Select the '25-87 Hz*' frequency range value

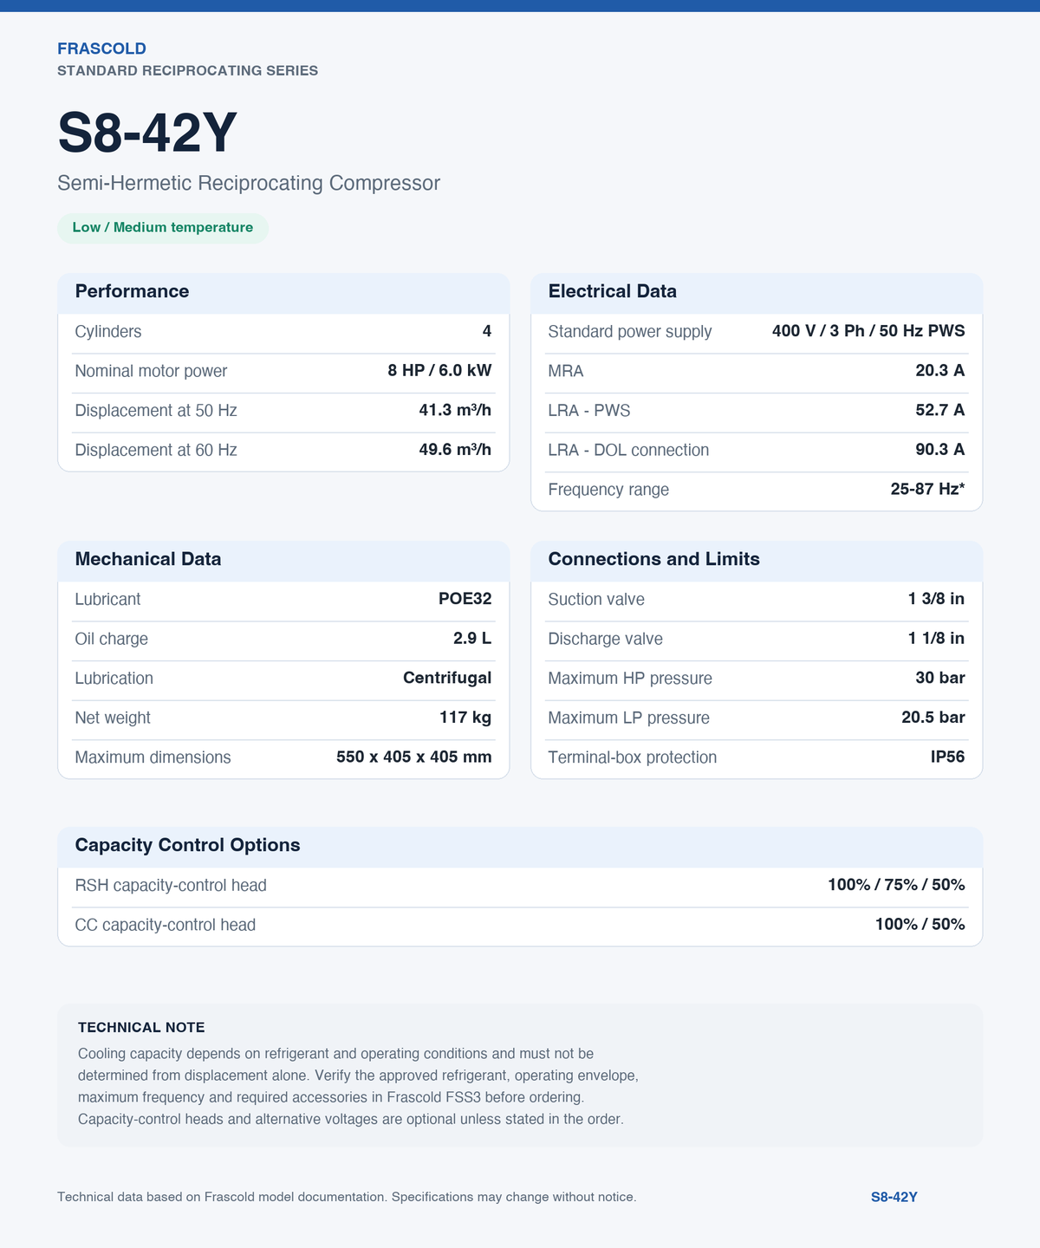tap(928, 489)
